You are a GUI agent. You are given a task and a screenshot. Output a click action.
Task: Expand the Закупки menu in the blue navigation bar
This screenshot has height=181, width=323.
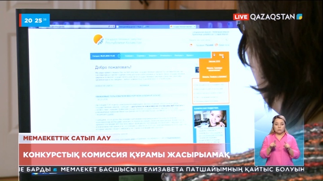[153, 56]
